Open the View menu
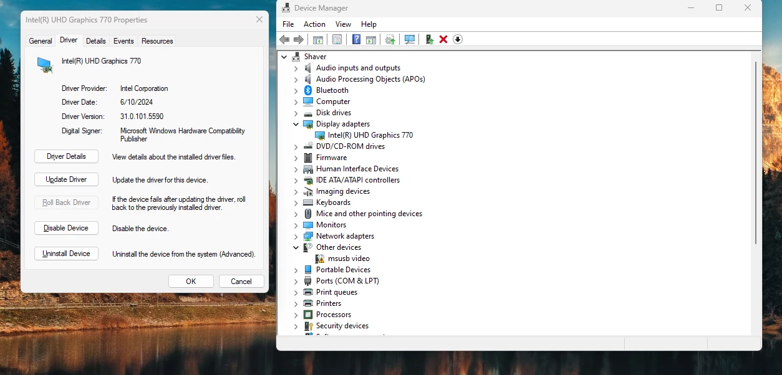This screenshot has width=782, height=375. 344,24
